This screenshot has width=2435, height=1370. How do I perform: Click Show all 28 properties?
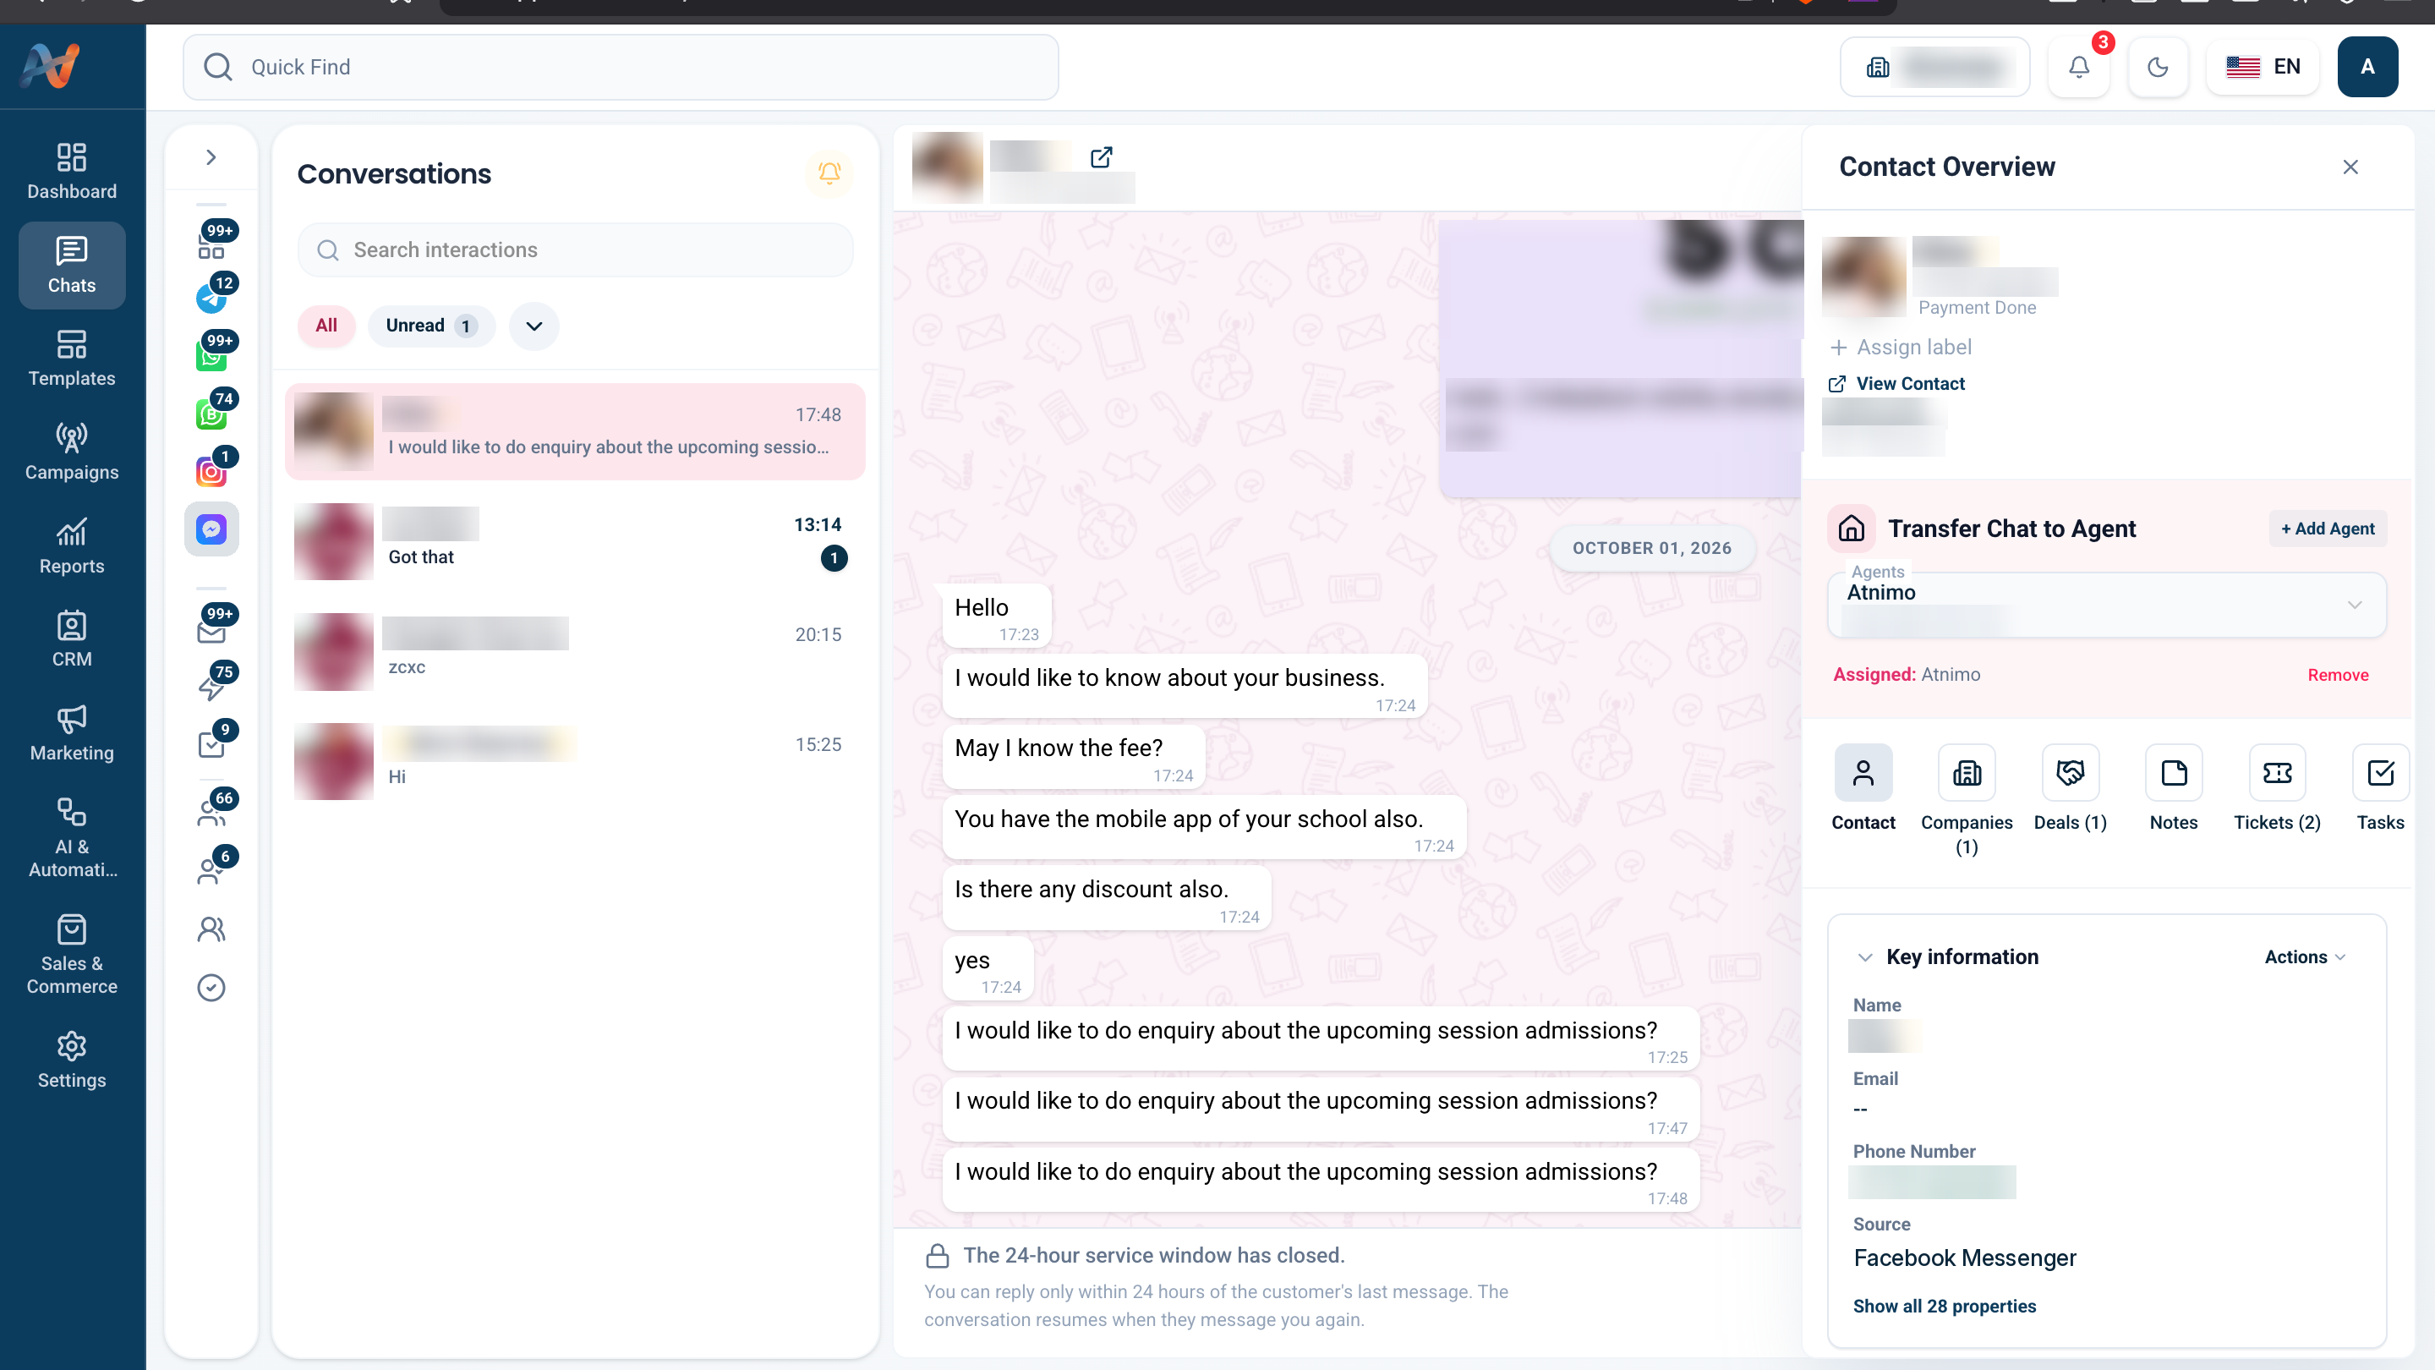1944,1307
